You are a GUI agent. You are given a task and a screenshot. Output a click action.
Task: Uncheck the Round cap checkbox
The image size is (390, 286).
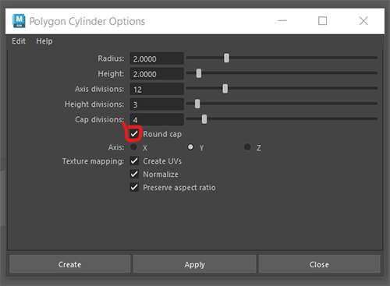(134, 134)
